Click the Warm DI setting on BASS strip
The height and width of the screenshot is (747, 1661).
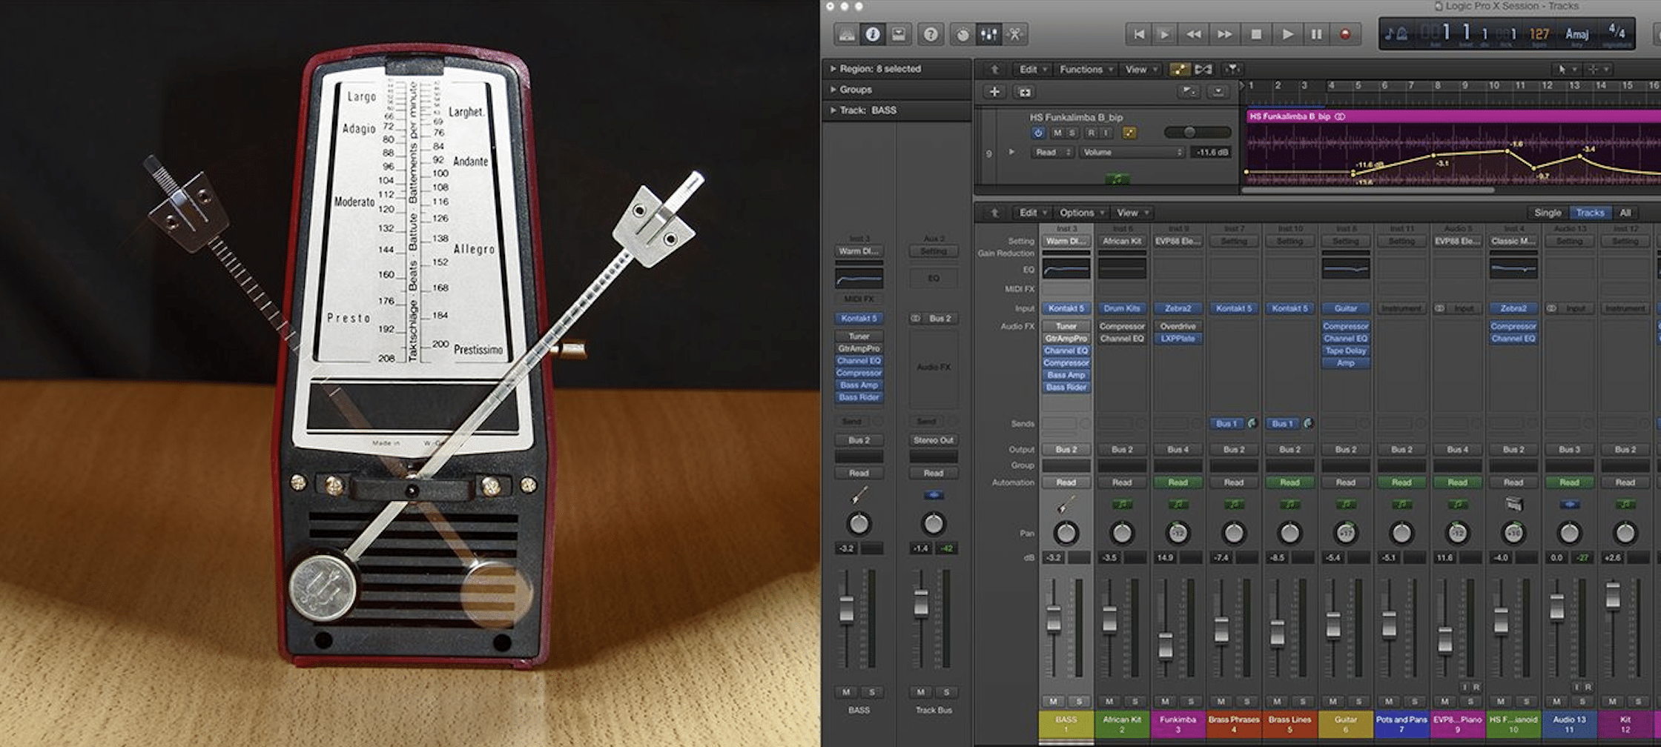click(x=1066, y=242)
